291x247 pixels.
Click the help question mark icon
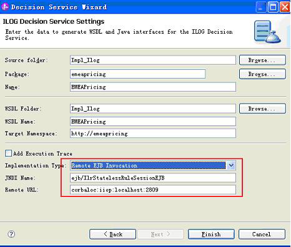(11, 234)
